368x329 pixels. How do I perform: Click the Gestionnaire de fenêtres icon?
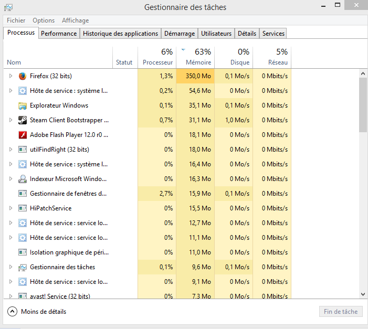tap(23, 194)
